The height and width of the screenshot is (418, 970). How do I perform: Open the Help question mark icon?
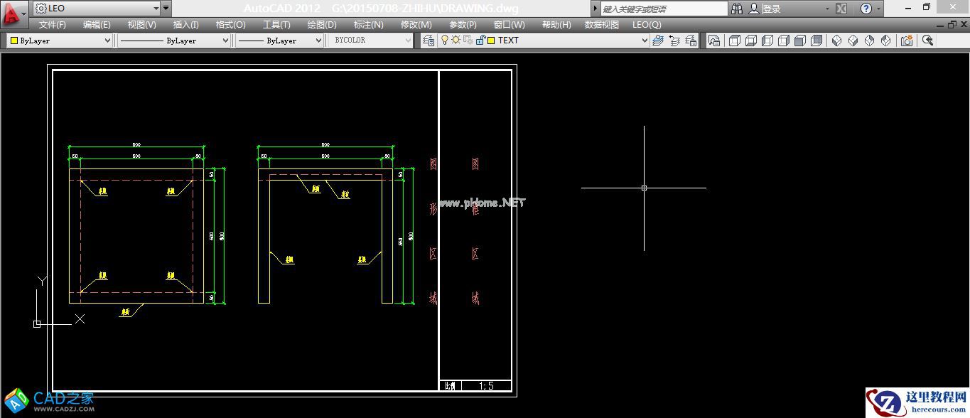point(866,9)
